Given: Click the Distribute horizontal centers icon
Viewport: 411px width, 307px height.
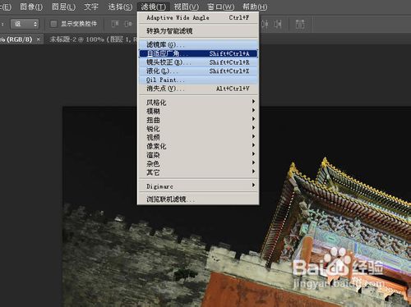Looking at the screenshot, I should (x=265, y=24).
